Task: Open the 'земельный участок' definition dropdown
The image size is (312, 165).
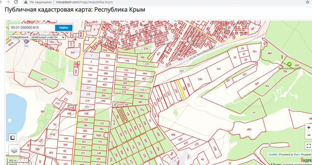Action: [47, 37]
